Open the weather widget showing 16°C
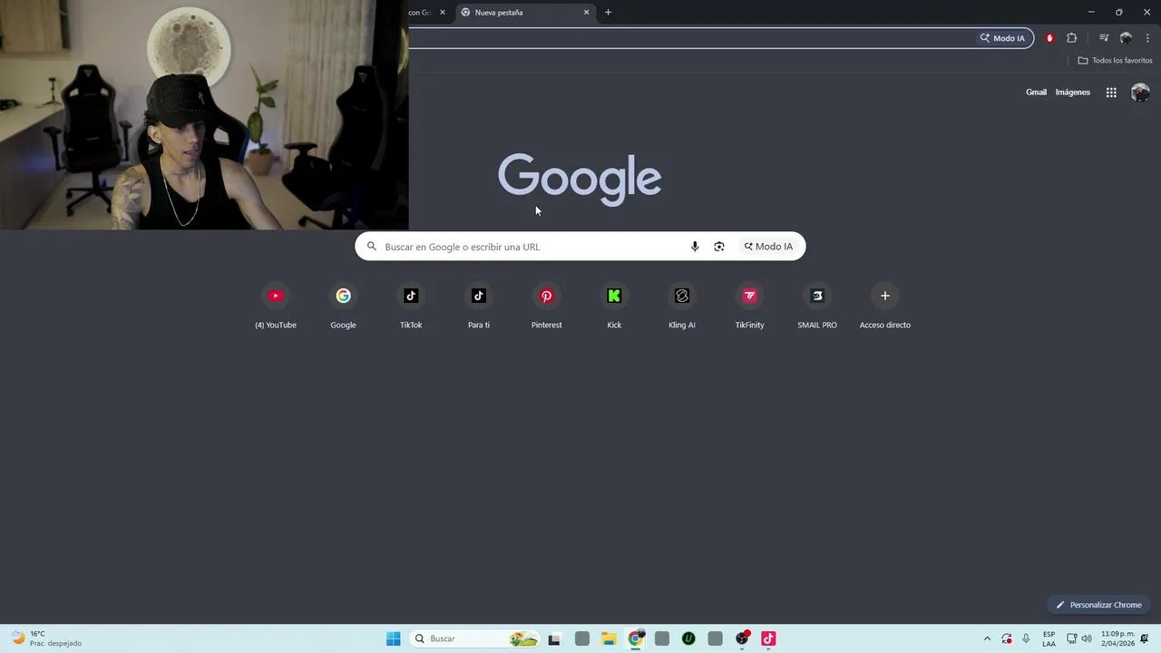 (x=47, y=638)
